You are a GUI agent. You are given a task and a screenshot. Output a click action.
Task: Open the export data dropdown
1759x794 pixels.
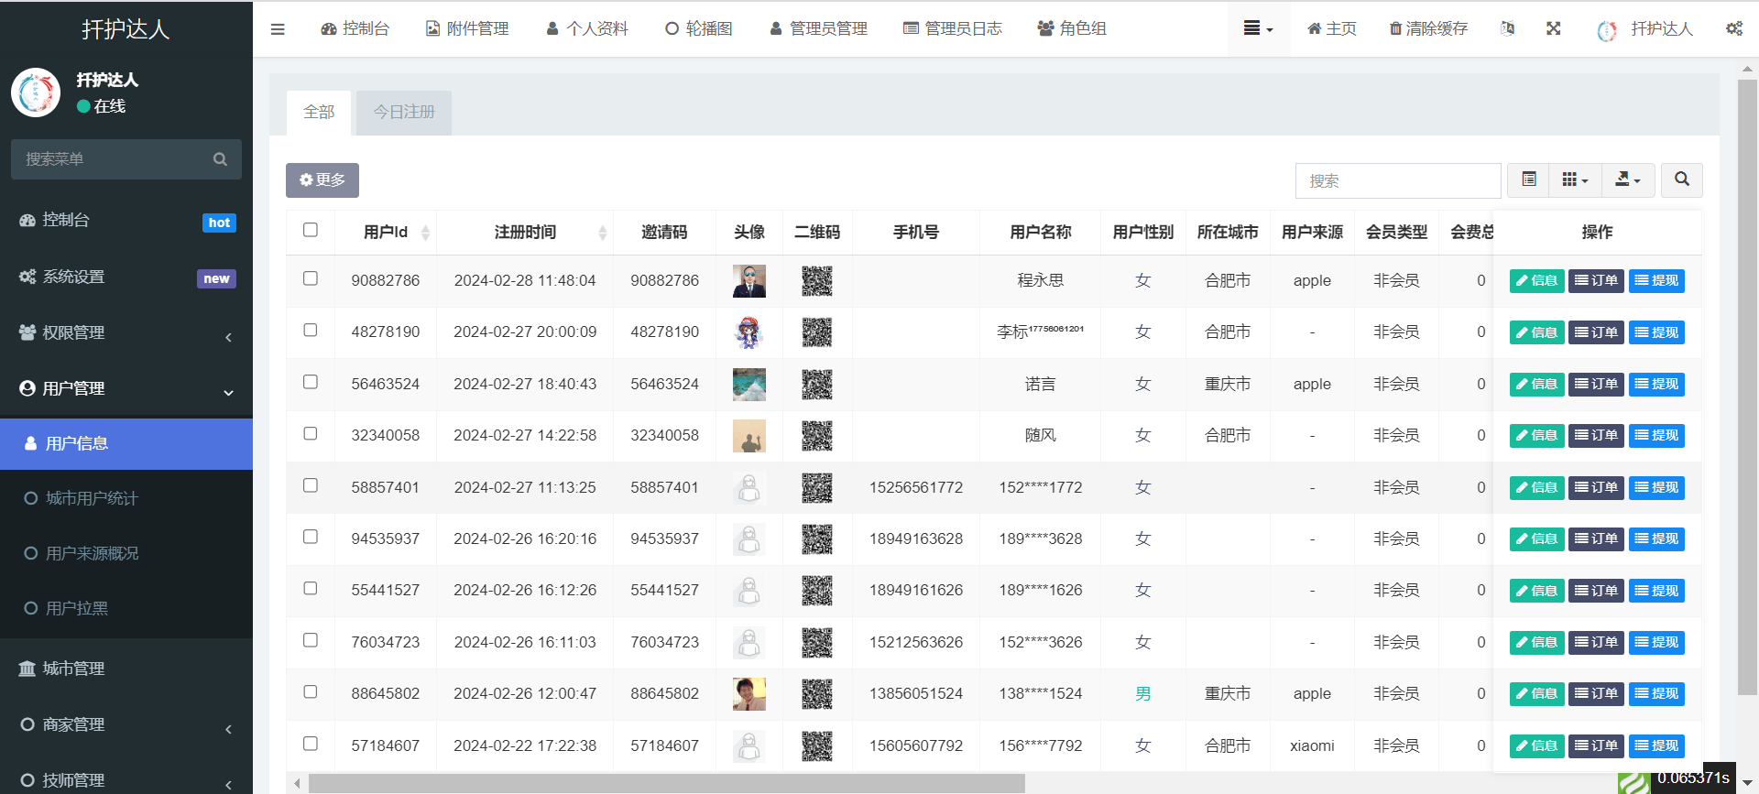pos(1627,179)
